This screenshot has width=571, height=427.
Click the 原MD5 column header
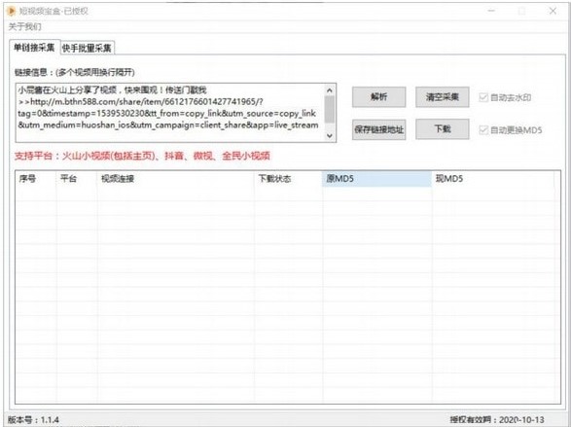point(376,179)
